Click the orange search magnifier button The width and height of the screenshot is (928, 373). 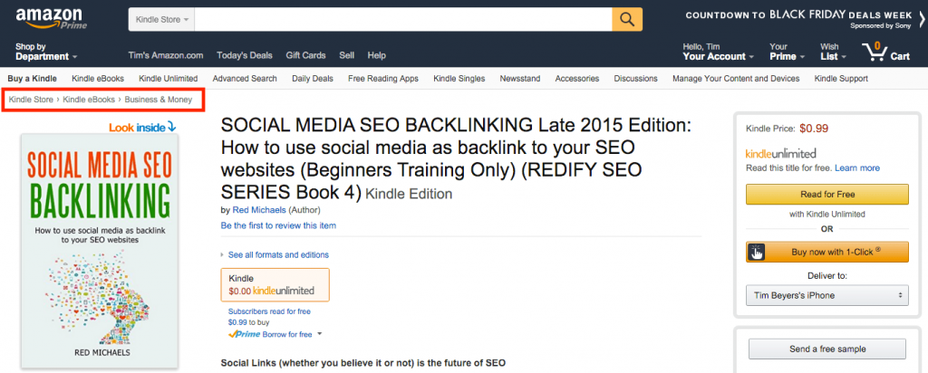point(627,19)
